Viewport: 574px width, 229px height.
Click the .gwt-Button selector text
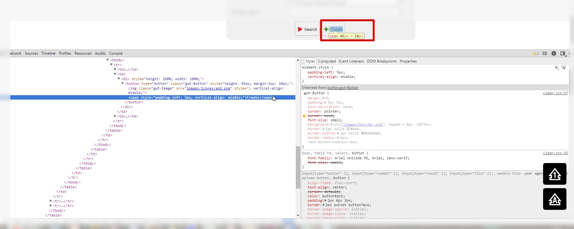[x=313, y=93]
